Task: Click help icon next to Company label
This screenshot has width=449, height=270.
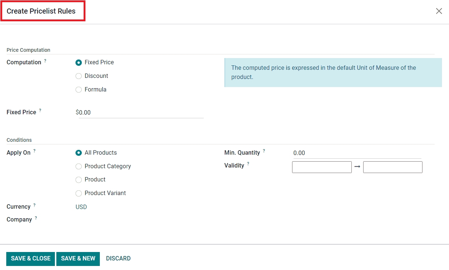Action: coord(36,218)
